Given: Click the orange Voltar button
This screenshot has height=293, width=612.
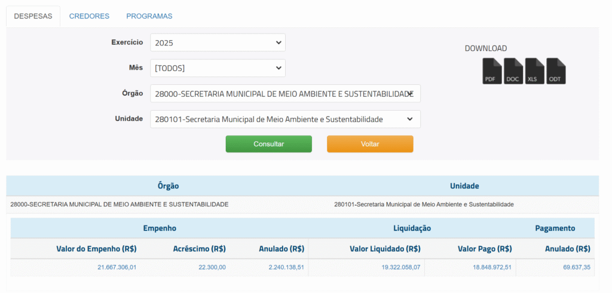Looking at the screenshot, I should (370, 144).
